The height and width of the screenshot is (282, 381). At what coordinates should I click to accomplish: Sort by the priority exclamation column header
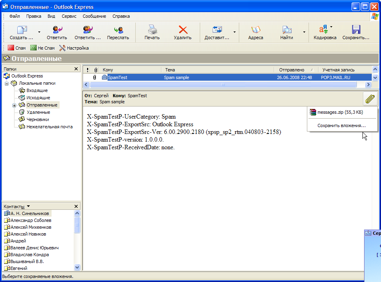[87, 70]
